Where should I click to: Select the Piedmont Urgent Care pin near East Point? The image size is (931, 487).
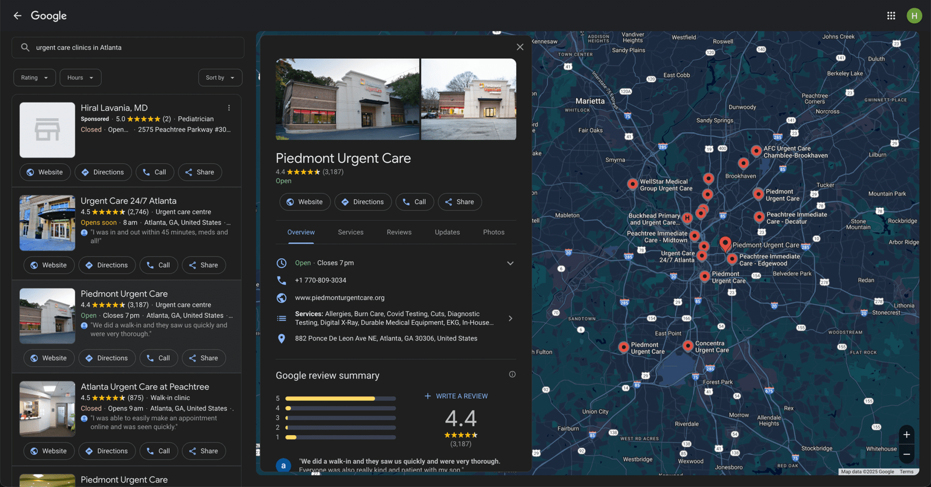(623, 347)
